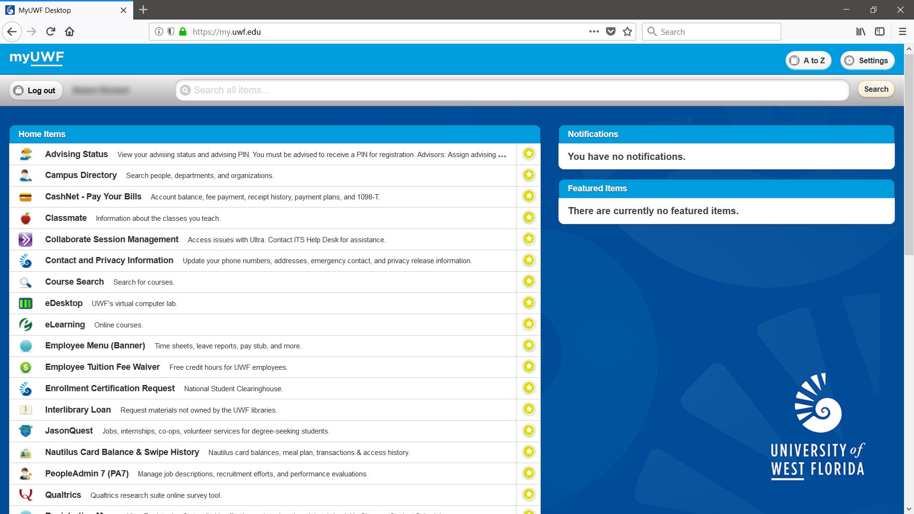The image size is (914, 514).
Task: Toggle favorite star for Course Search
Action: pyautogui.click(x=529, y=281)
